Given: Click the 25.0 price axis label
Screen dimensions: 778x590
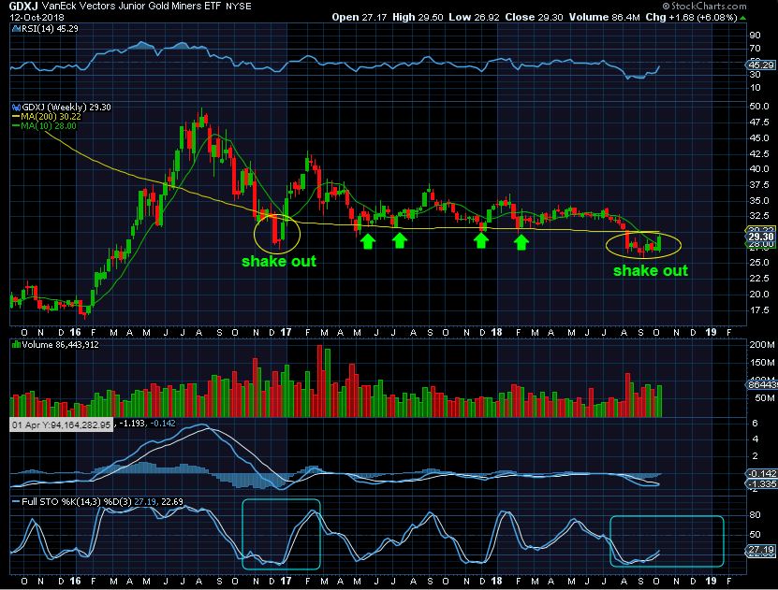Looking at the screenshot, I should point(759,263).
